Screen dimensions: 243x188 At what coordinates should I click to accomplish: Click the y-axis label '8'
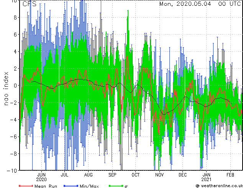pyautogui.click(x=15, y=18)
